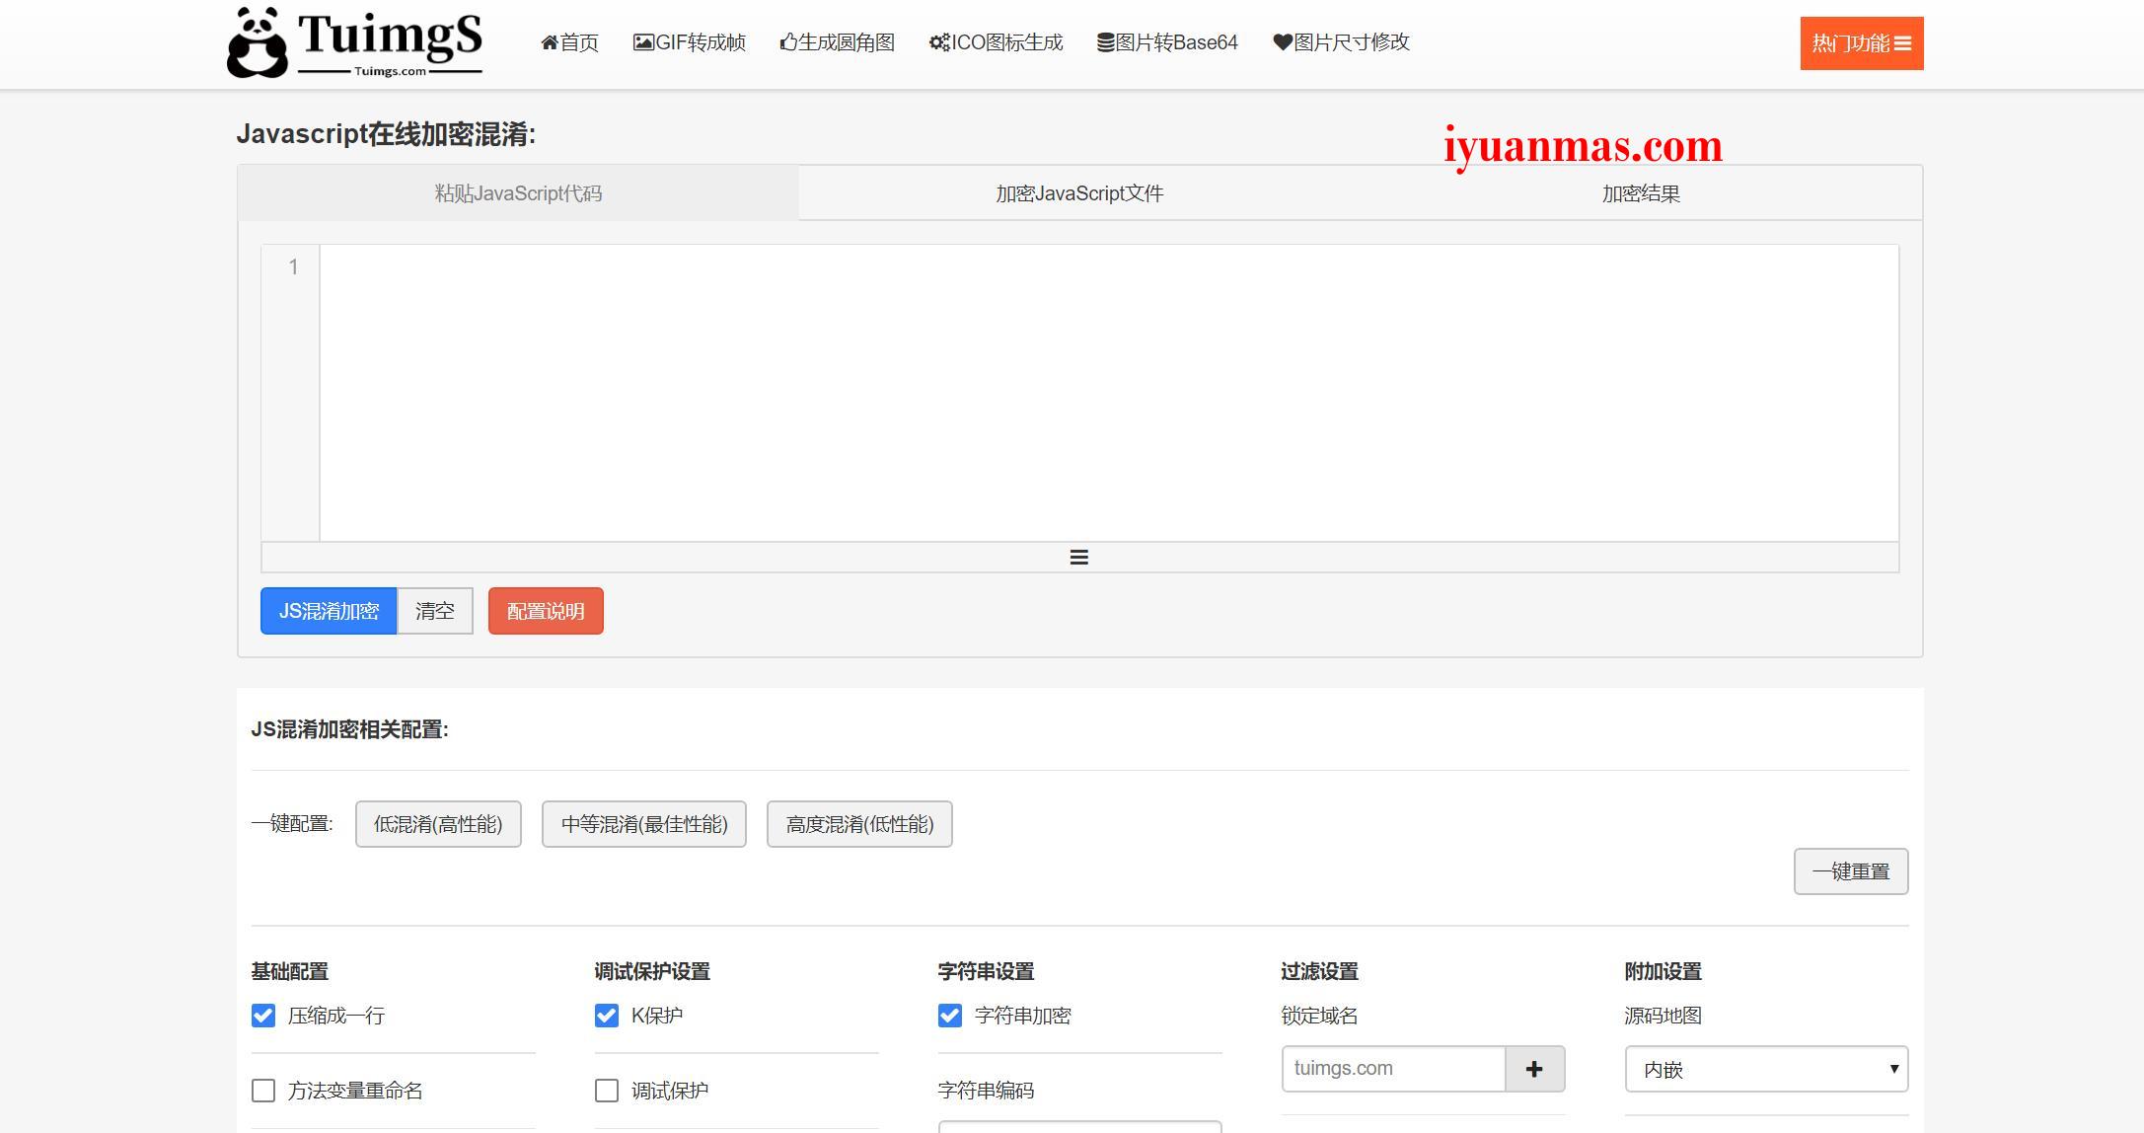Image resolution: width=2144 pixels, height=1133 pixels.
Task: Open the 图片转Base64 tool
Action: pyautogui.click(x=1167, y=42)
